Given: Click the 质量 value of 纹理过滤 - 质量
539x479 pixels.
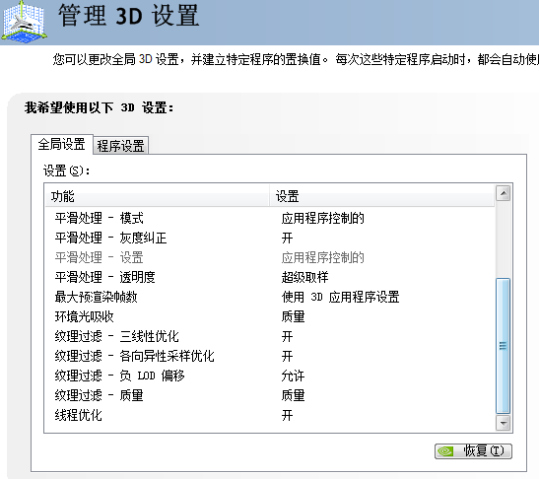Looking at the screenshot, I should pyautogui.click(x=293, y=395).
